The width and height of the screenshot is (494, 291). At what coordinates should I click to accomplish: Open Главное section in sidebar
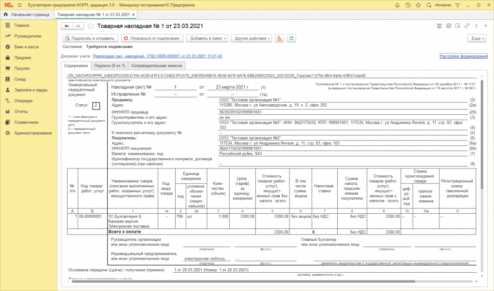pyautogui.click(x=22, y=25)
